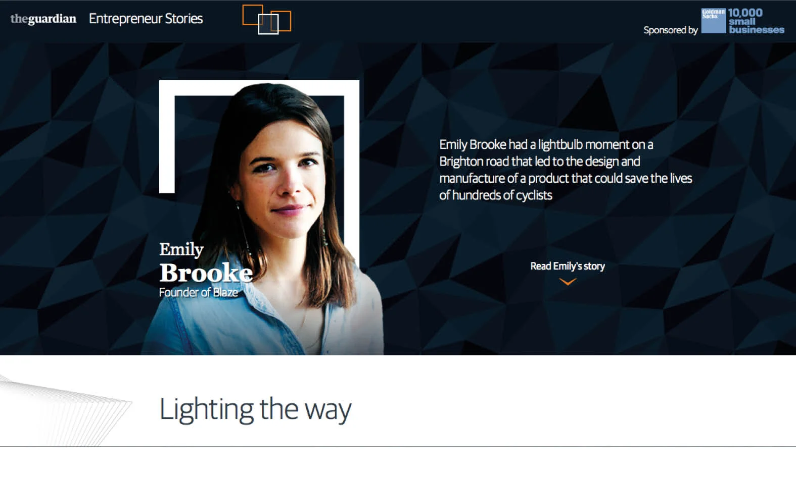This screenshot has width=796, height=477.
Task: Click the bold Brooke surname text
Action: tap(206, 273)
